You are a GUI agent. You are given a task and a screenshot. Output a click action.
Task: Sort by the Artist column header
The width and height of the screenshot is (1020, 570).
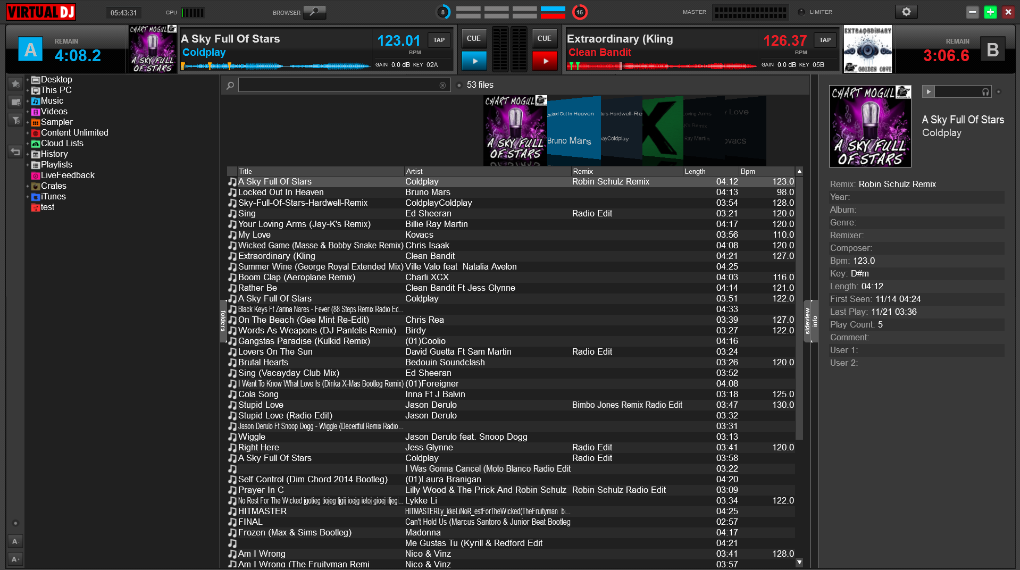coord(488,171)
